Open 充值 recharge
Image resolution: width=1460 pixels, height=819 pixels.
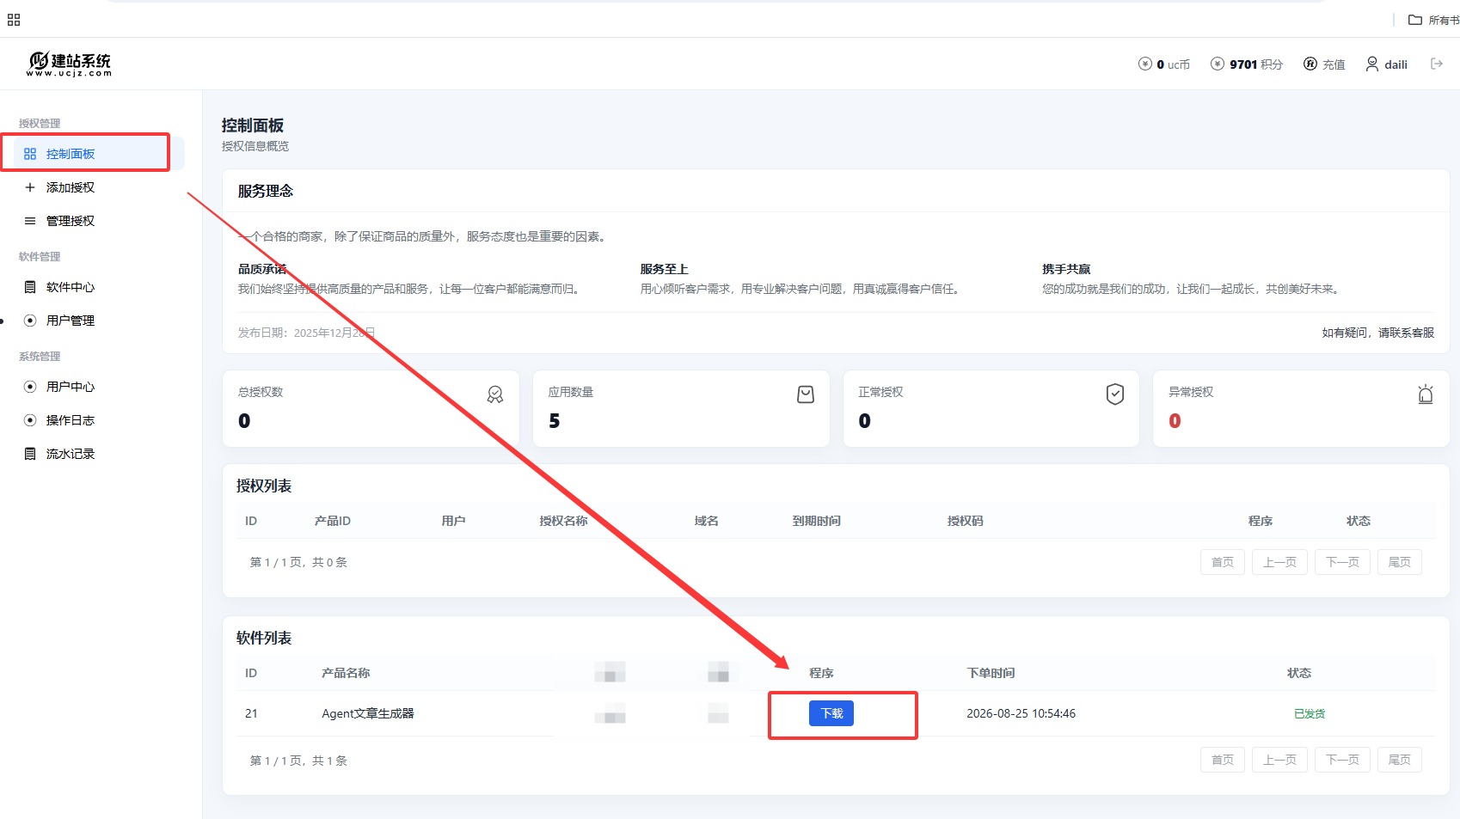click(x=1324, y=64)
